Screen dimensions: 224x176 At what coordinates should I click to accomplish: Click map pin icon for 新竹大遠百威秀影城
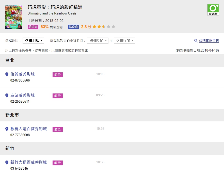(7, 163)
